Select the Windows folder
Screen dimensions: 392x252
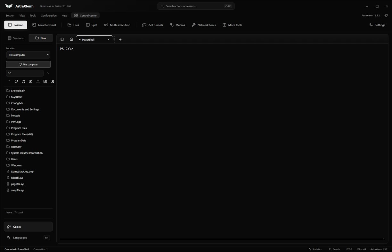(x=28, y=165)
